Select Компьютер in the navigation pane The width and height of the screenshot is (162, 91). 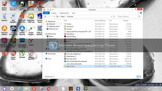[x=52, y=54]
